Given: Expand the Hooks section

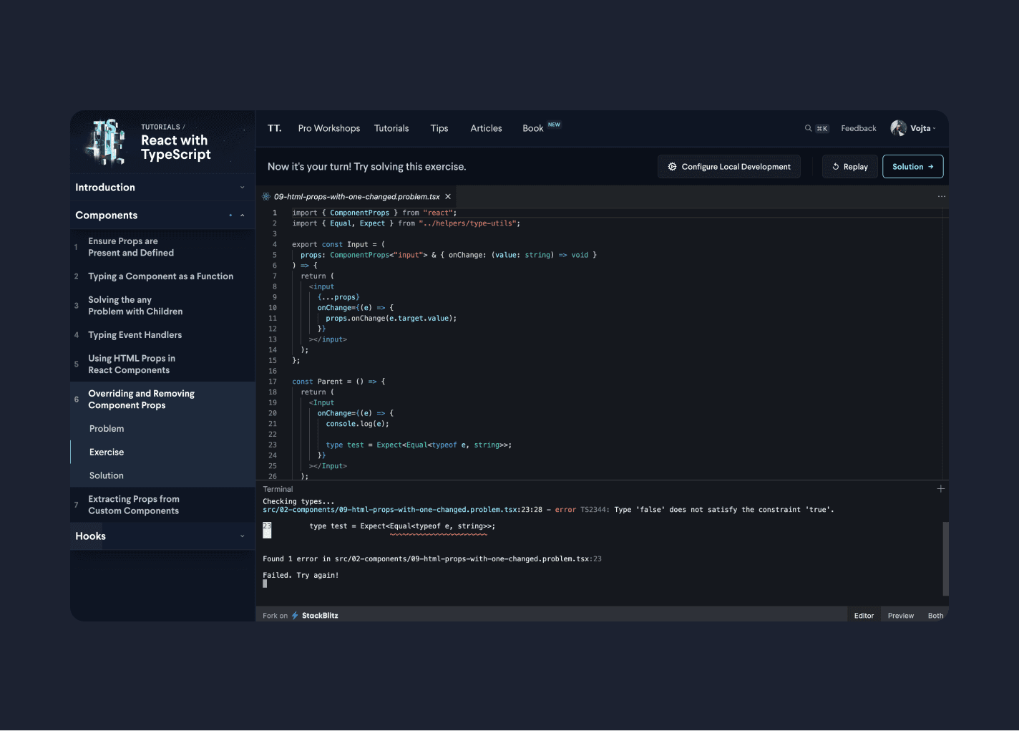Looking at the screenshot, I should (x=242, y=536).
